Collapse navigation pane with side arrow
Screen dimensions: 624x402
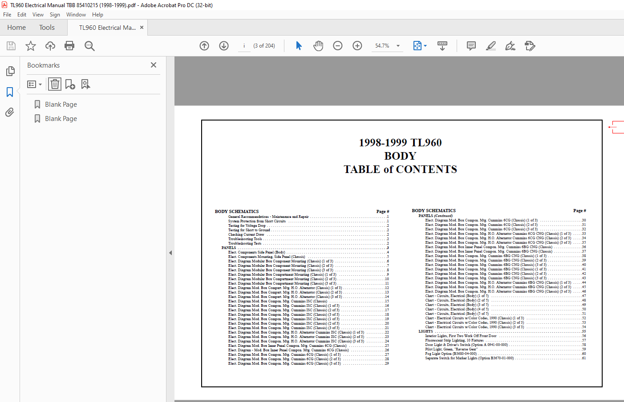(x=170, y=253)
